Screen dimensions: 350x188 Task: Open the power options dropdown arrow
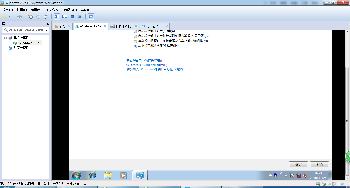pos(10,17)
